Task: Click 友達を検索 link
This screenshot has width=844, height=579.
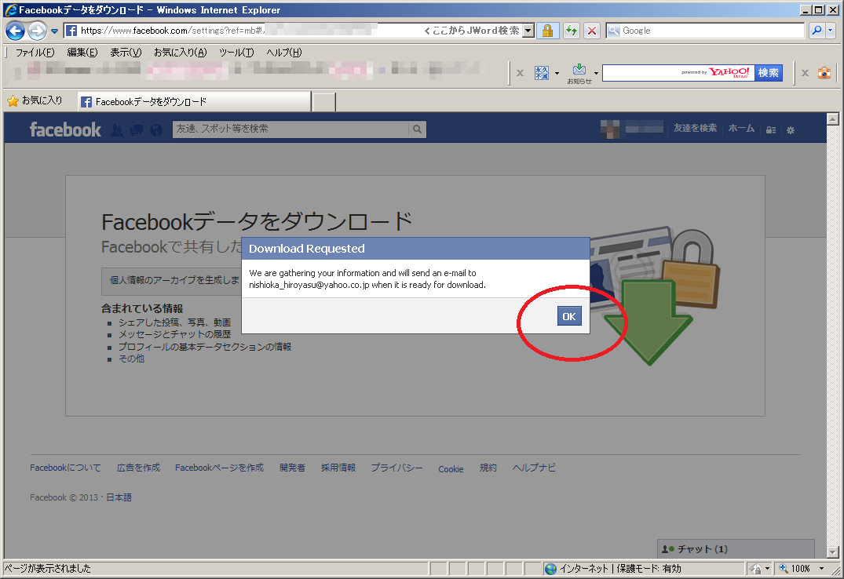Action: coord(695,128)
